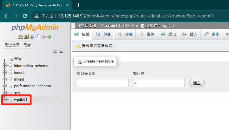Click 資料表名稱 table name input field
229x130 pixels.
pyautogui.click(x=103, y=83)
